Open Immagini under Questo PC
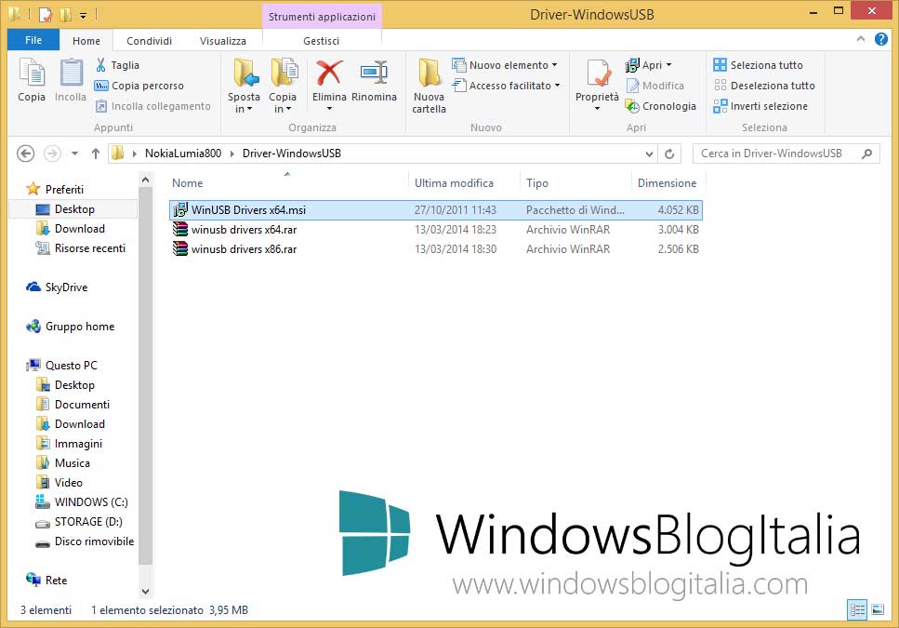Screen dimensions: 899x628 pos(70,444)
